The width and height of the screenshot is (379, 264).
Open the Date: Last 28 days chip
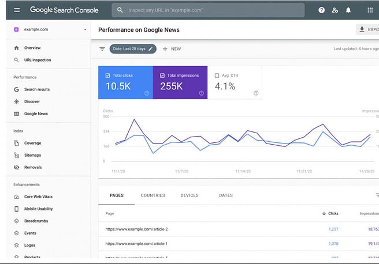click(x=133, y=49)
